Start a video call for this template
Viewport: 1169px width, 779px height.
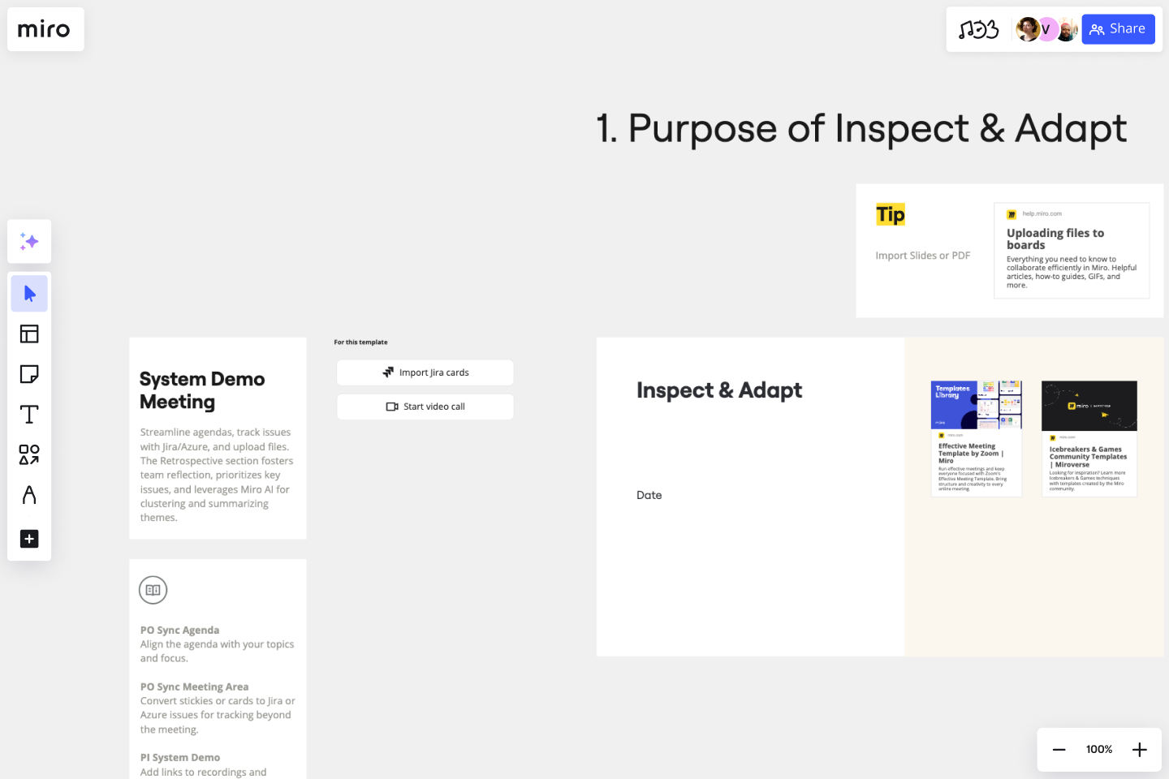tap(425, 406)
